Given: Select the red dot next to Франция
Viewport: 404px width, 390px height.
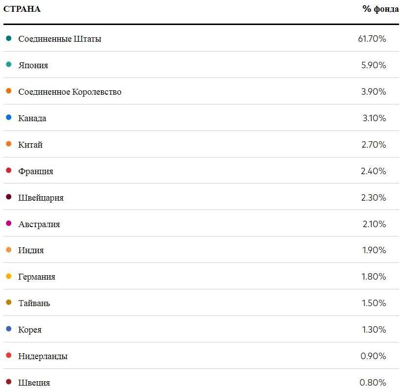Looking at the screenshot, I should click(8, 170).
